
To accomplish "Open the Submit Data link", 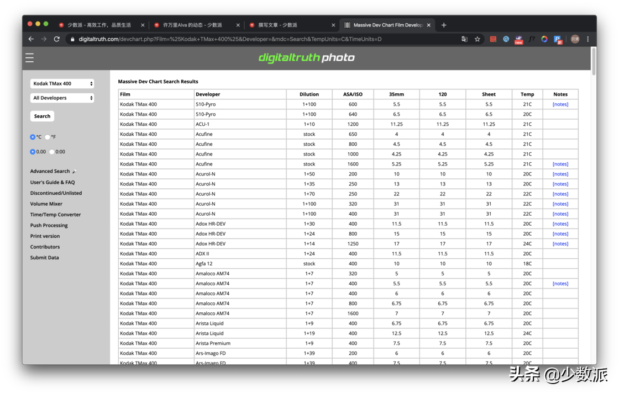I will pos(45,258).
